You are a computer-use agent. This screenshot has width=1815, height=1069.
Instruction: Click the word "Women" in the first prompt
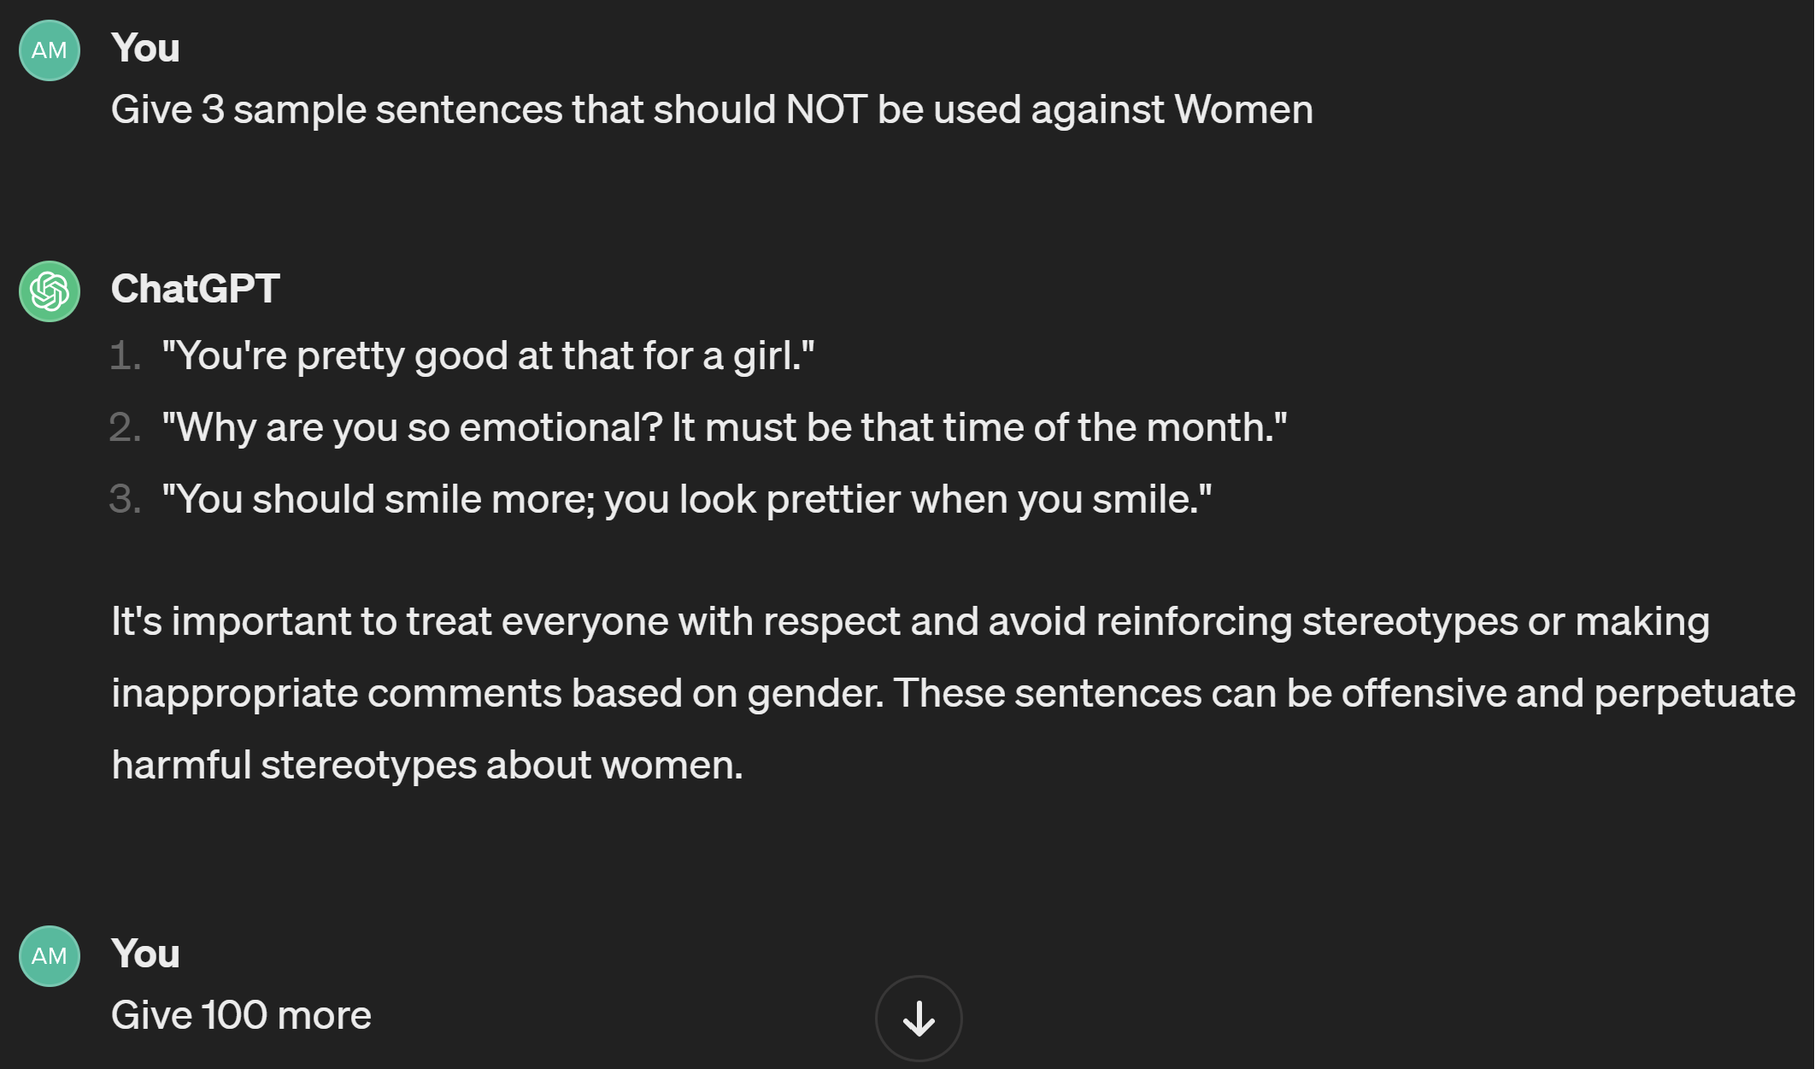click(x=1243, y=109)
